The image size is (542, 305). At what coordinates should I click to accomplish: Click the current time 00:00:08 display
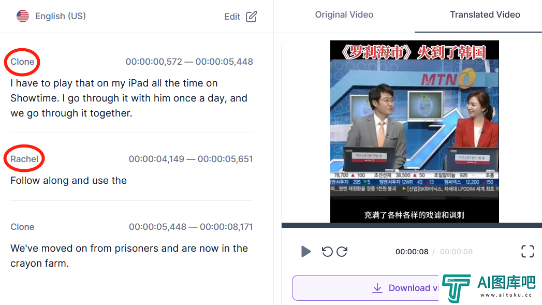point(412,252)
